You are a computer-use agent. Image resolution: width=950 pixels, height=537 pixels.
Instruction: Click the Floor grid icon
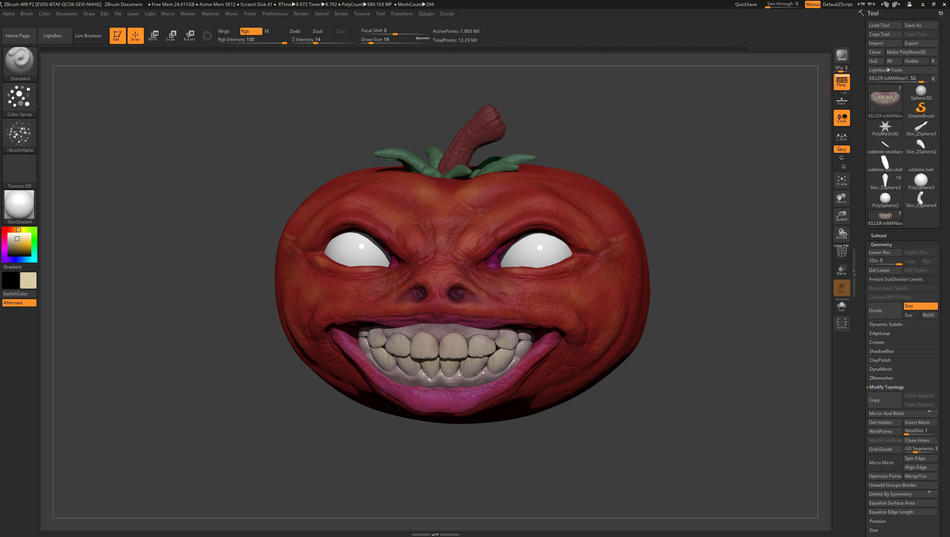842,101
